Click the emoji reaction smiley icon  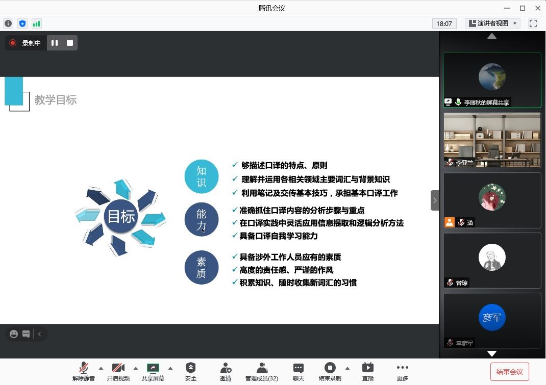[x=14, y=334]
